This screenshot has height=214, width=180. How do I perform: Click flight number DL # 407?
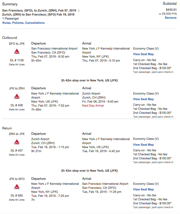[17, 151]
